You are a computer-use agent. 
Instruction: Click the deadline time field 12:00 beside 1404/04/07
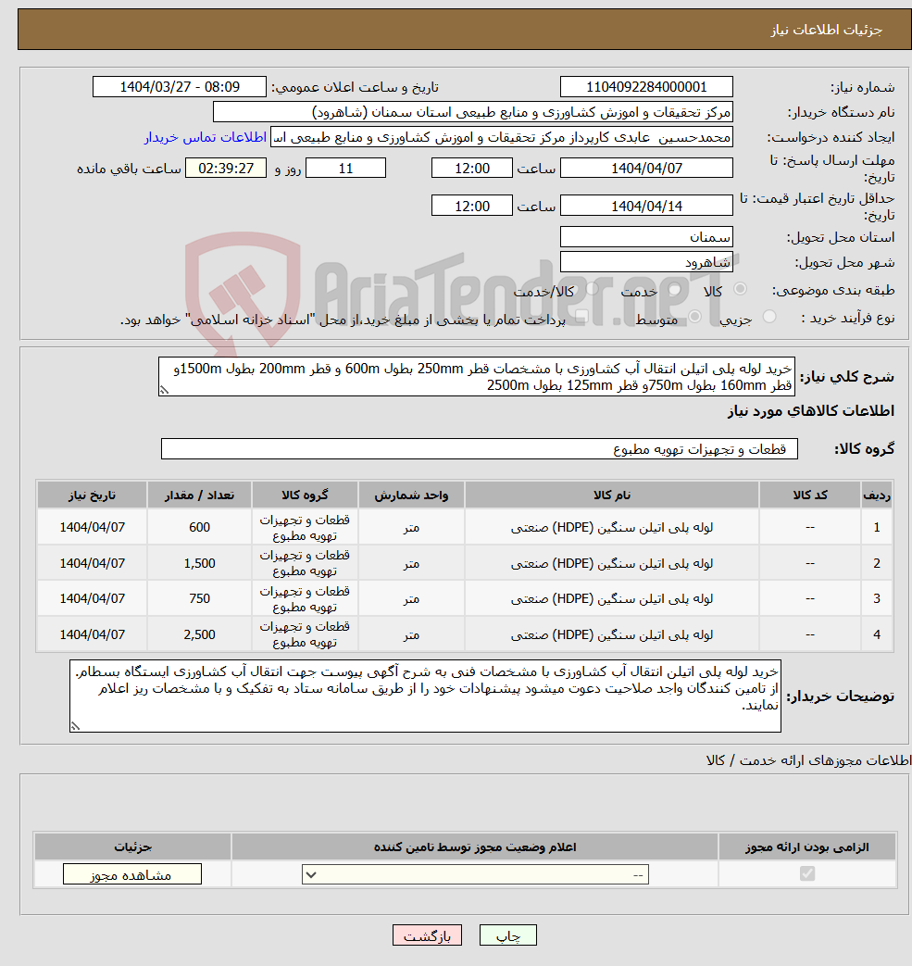coord(471,169)
